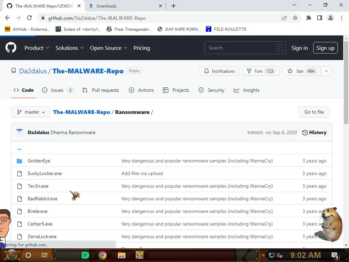Screen dimensions: 349x262
Task: Click the GitHub Octocat logo
Action: tap(11, 47)
